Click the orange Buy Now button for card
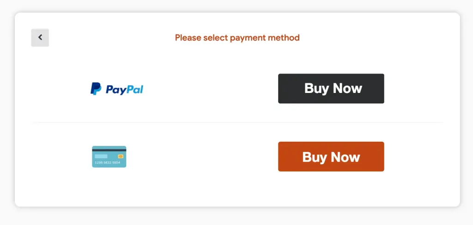This screenshot has width=473, height=225. (331, 156)
